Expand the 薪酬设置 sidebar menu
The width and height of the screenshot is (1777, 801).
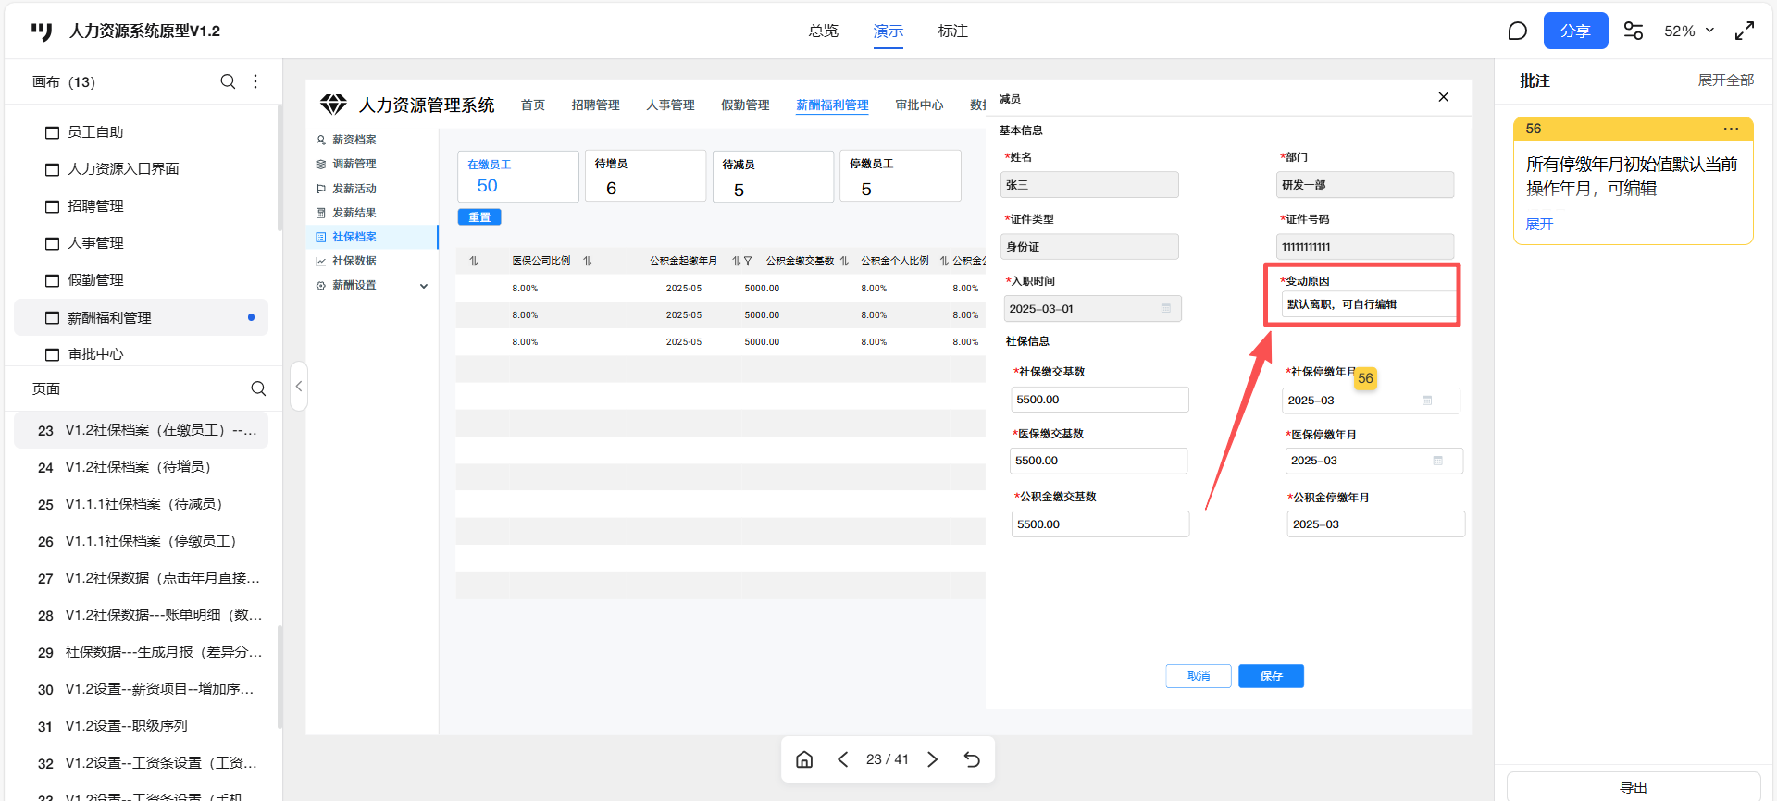pyautogui.click(x=424, y=286)
